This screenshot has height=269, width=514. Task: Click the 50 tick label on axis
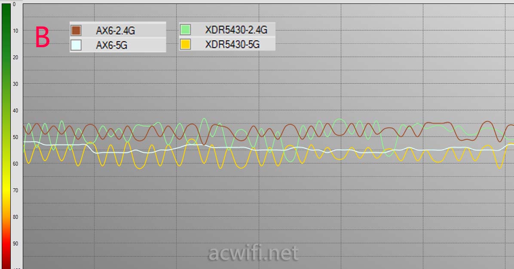pyautogui.click(x=15, y=137)
